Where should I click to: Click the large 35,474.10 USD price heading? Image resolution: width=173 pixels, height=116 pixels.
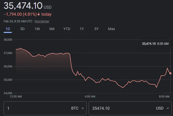tap(28, 6)
